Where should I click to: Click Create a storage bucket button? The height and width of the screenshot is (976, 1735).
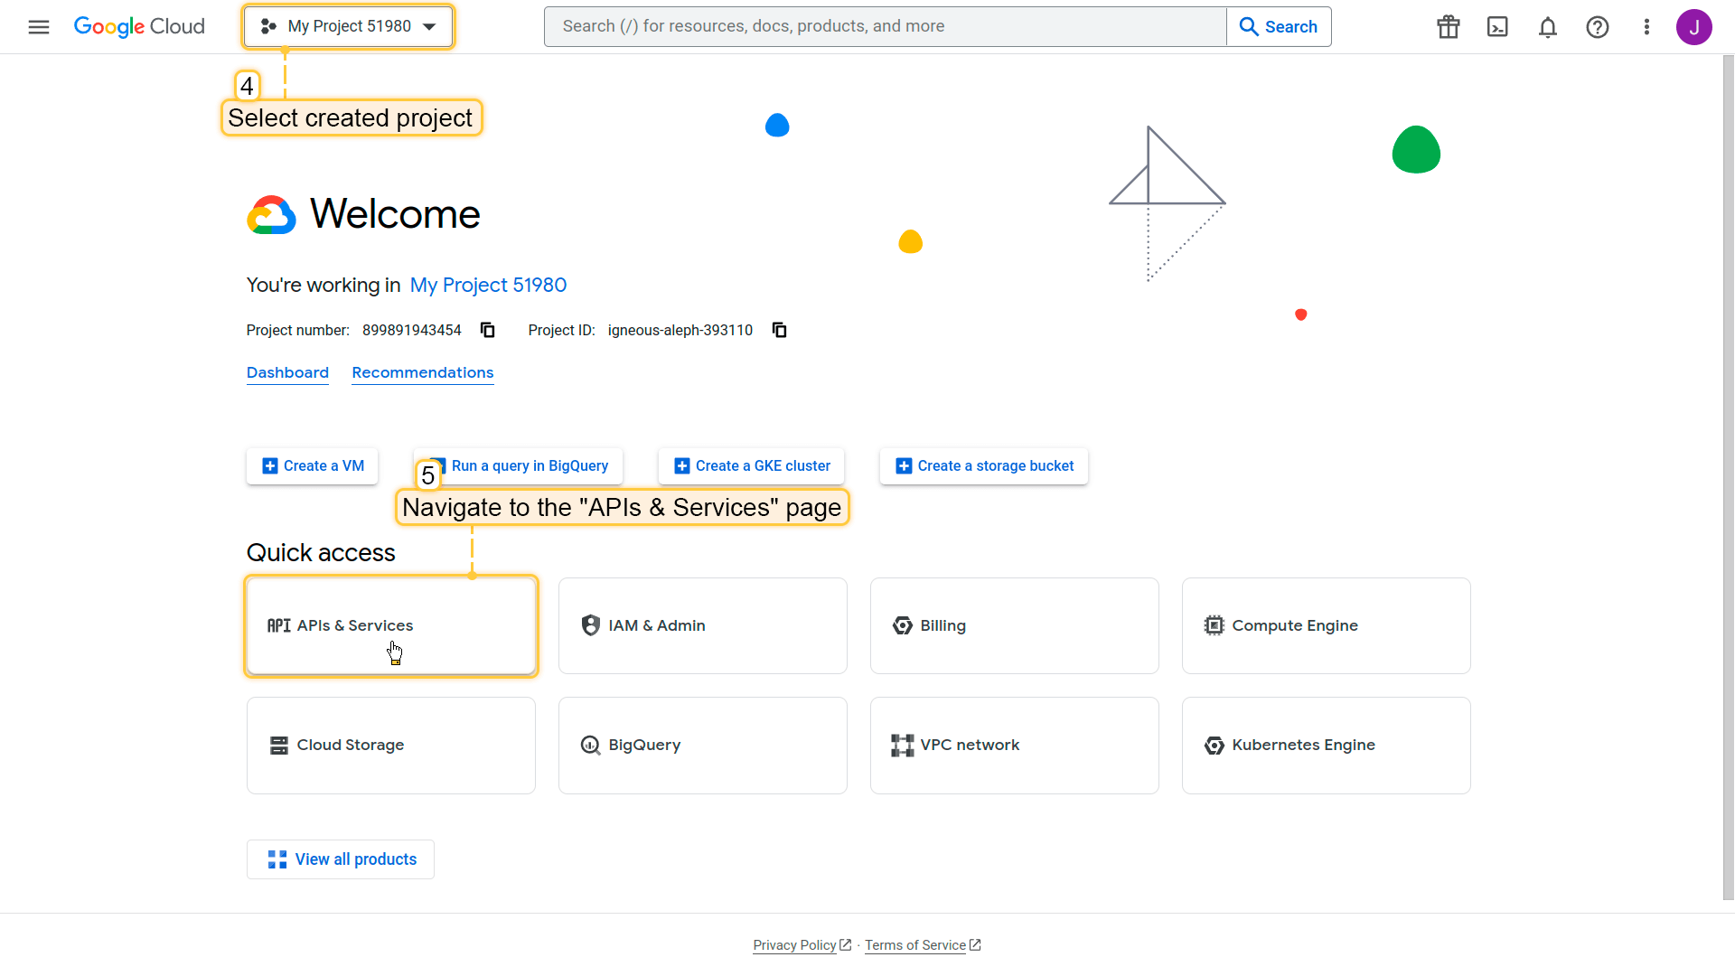(984, 466)
